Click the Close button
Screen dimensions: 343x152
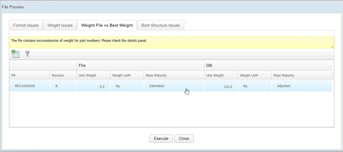click(184, 138)
